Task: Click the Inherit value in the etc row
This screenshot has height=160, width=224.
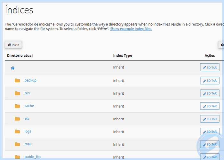Action: point(119,119)
